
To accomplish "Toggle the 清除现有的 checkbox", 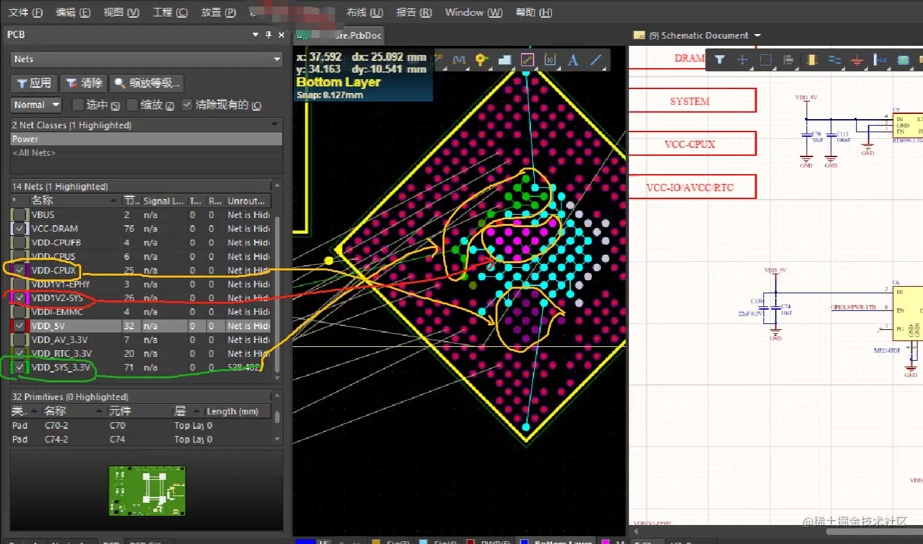I will click(x=187, y=105).
